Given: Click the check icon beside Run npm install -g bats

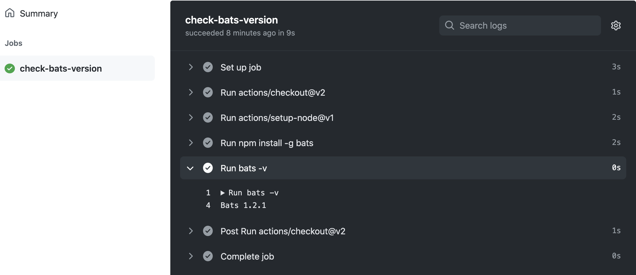Looking at the screenshot, I should click(x=208, y=143).
